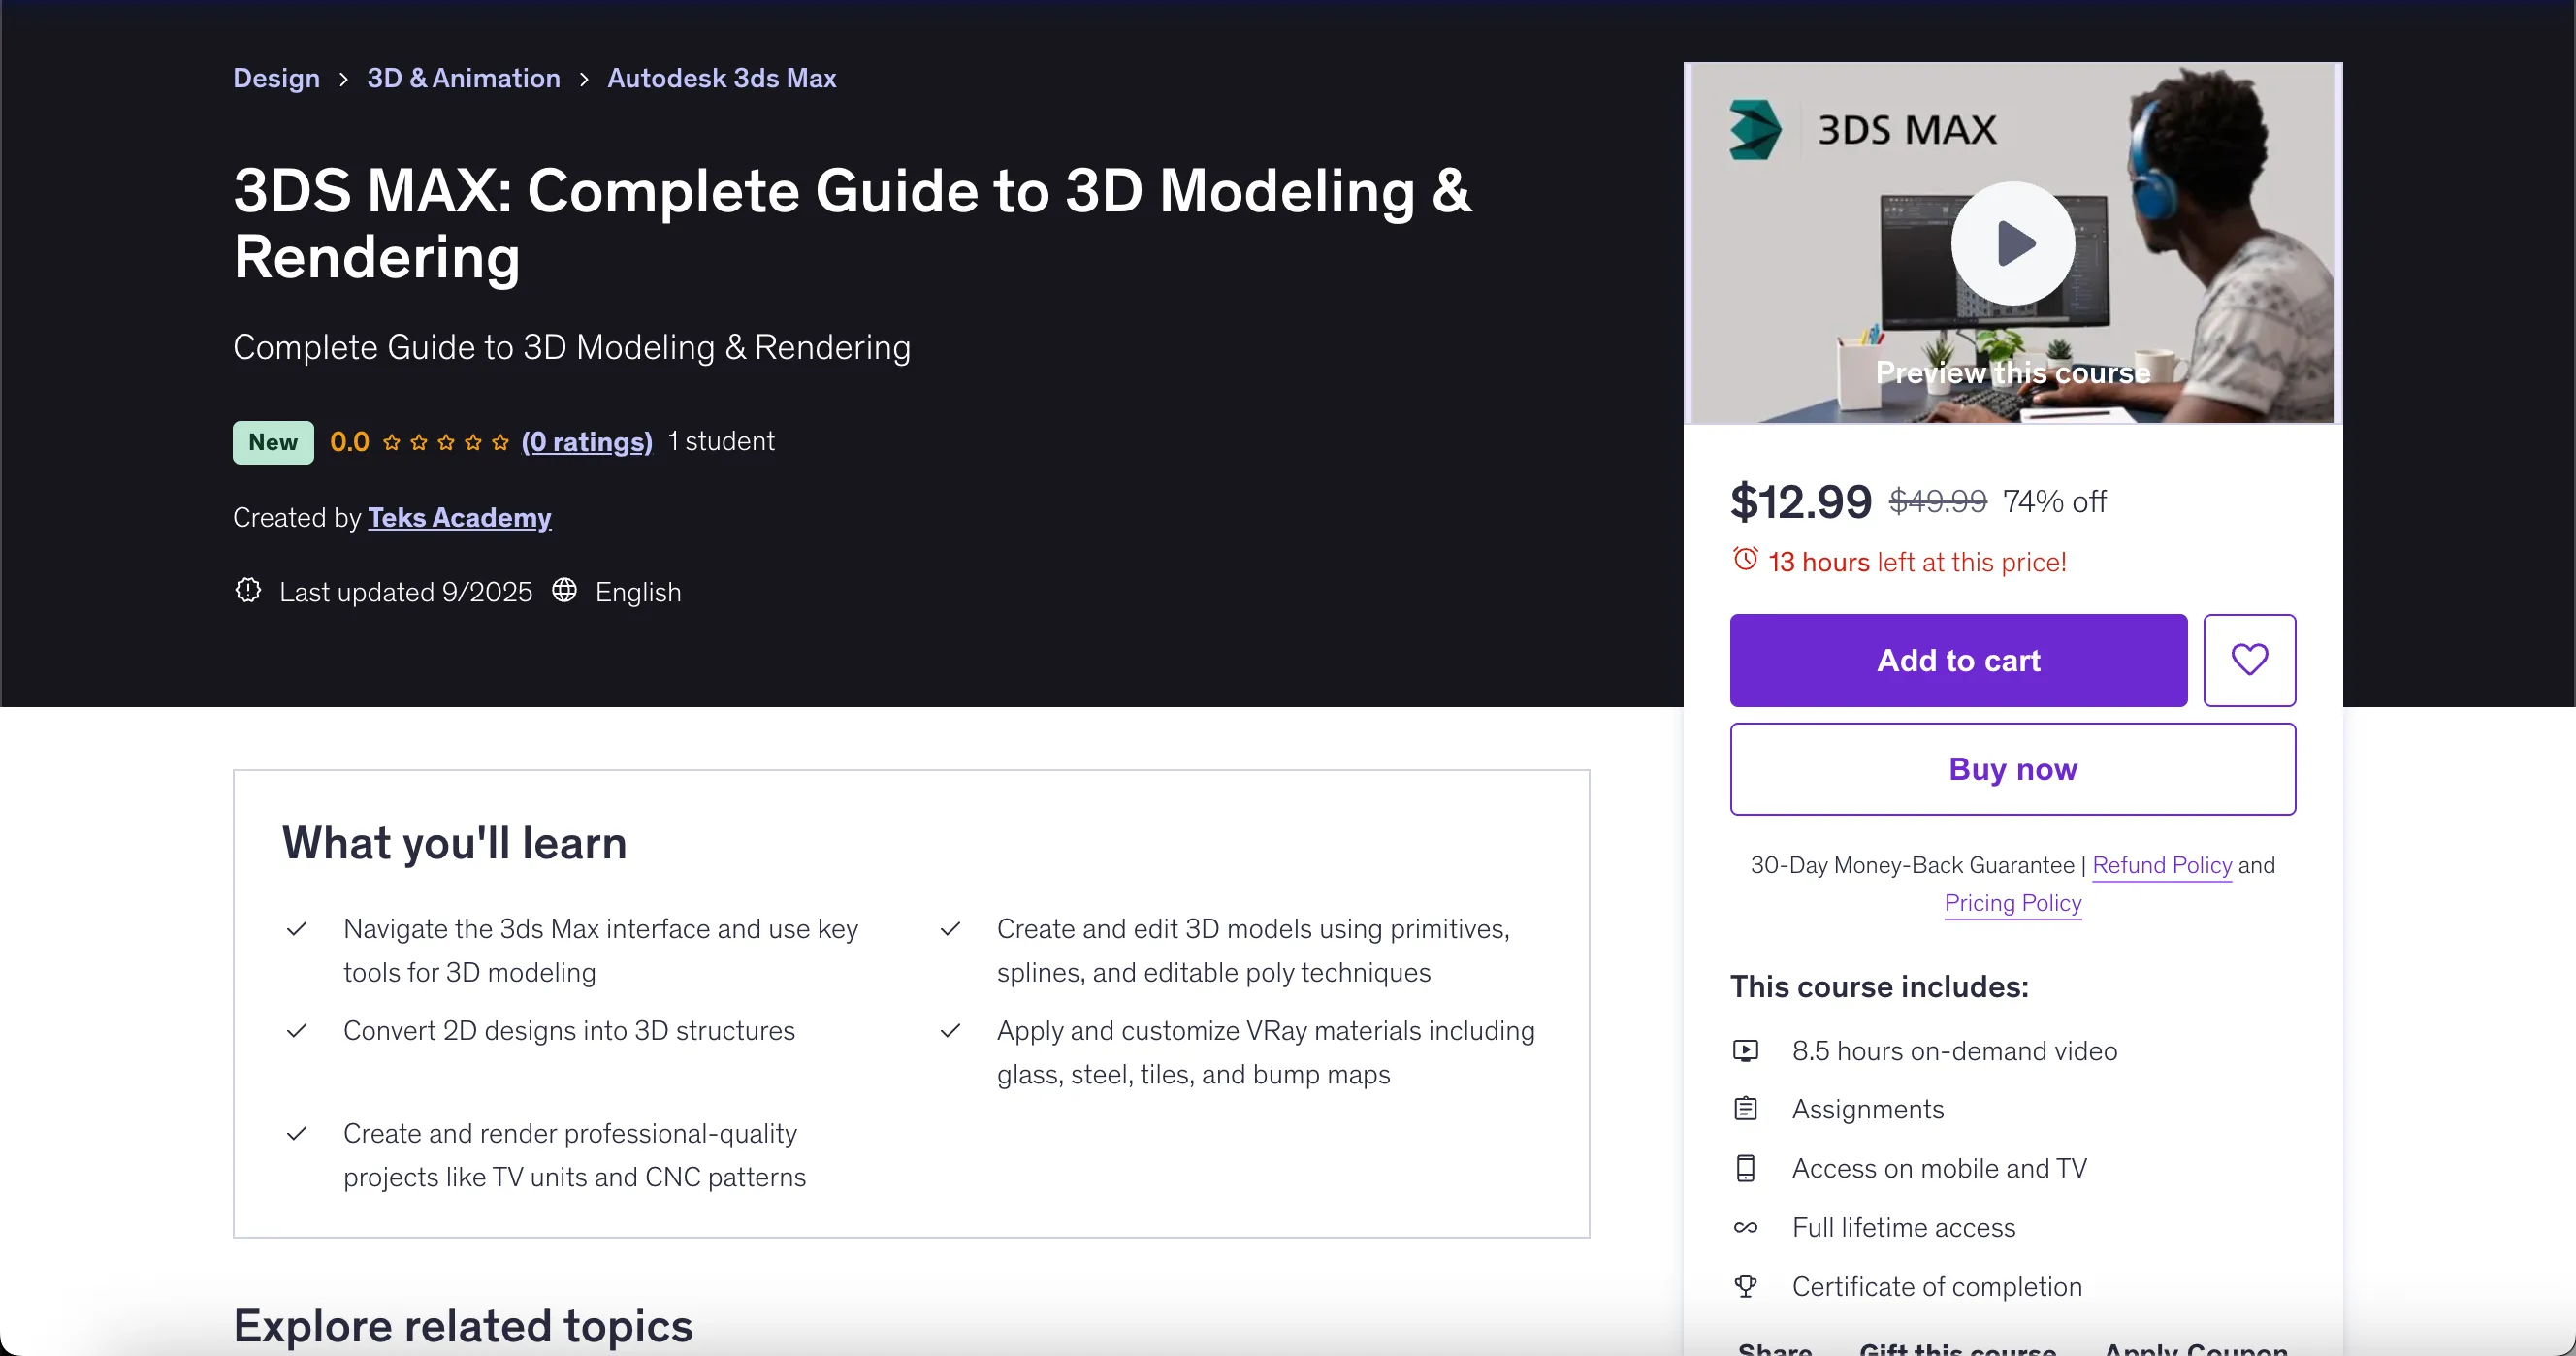Open the Design breadcrumb category
The height and width of the screenshot is (1356, 2576).
(x=276, y=78)
